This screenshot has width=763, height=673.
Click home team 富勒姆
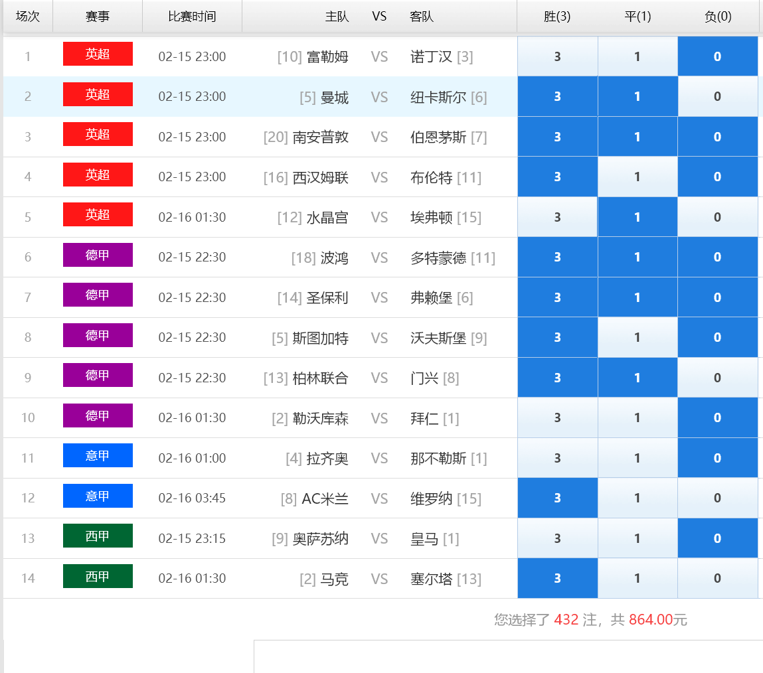click(327, 57)
